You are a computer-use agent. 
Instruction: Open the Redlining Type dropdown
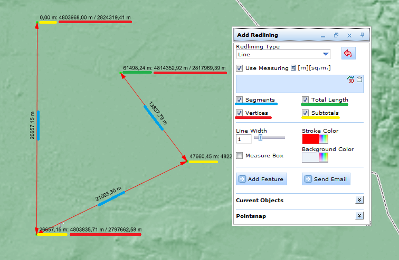[283, 54]
